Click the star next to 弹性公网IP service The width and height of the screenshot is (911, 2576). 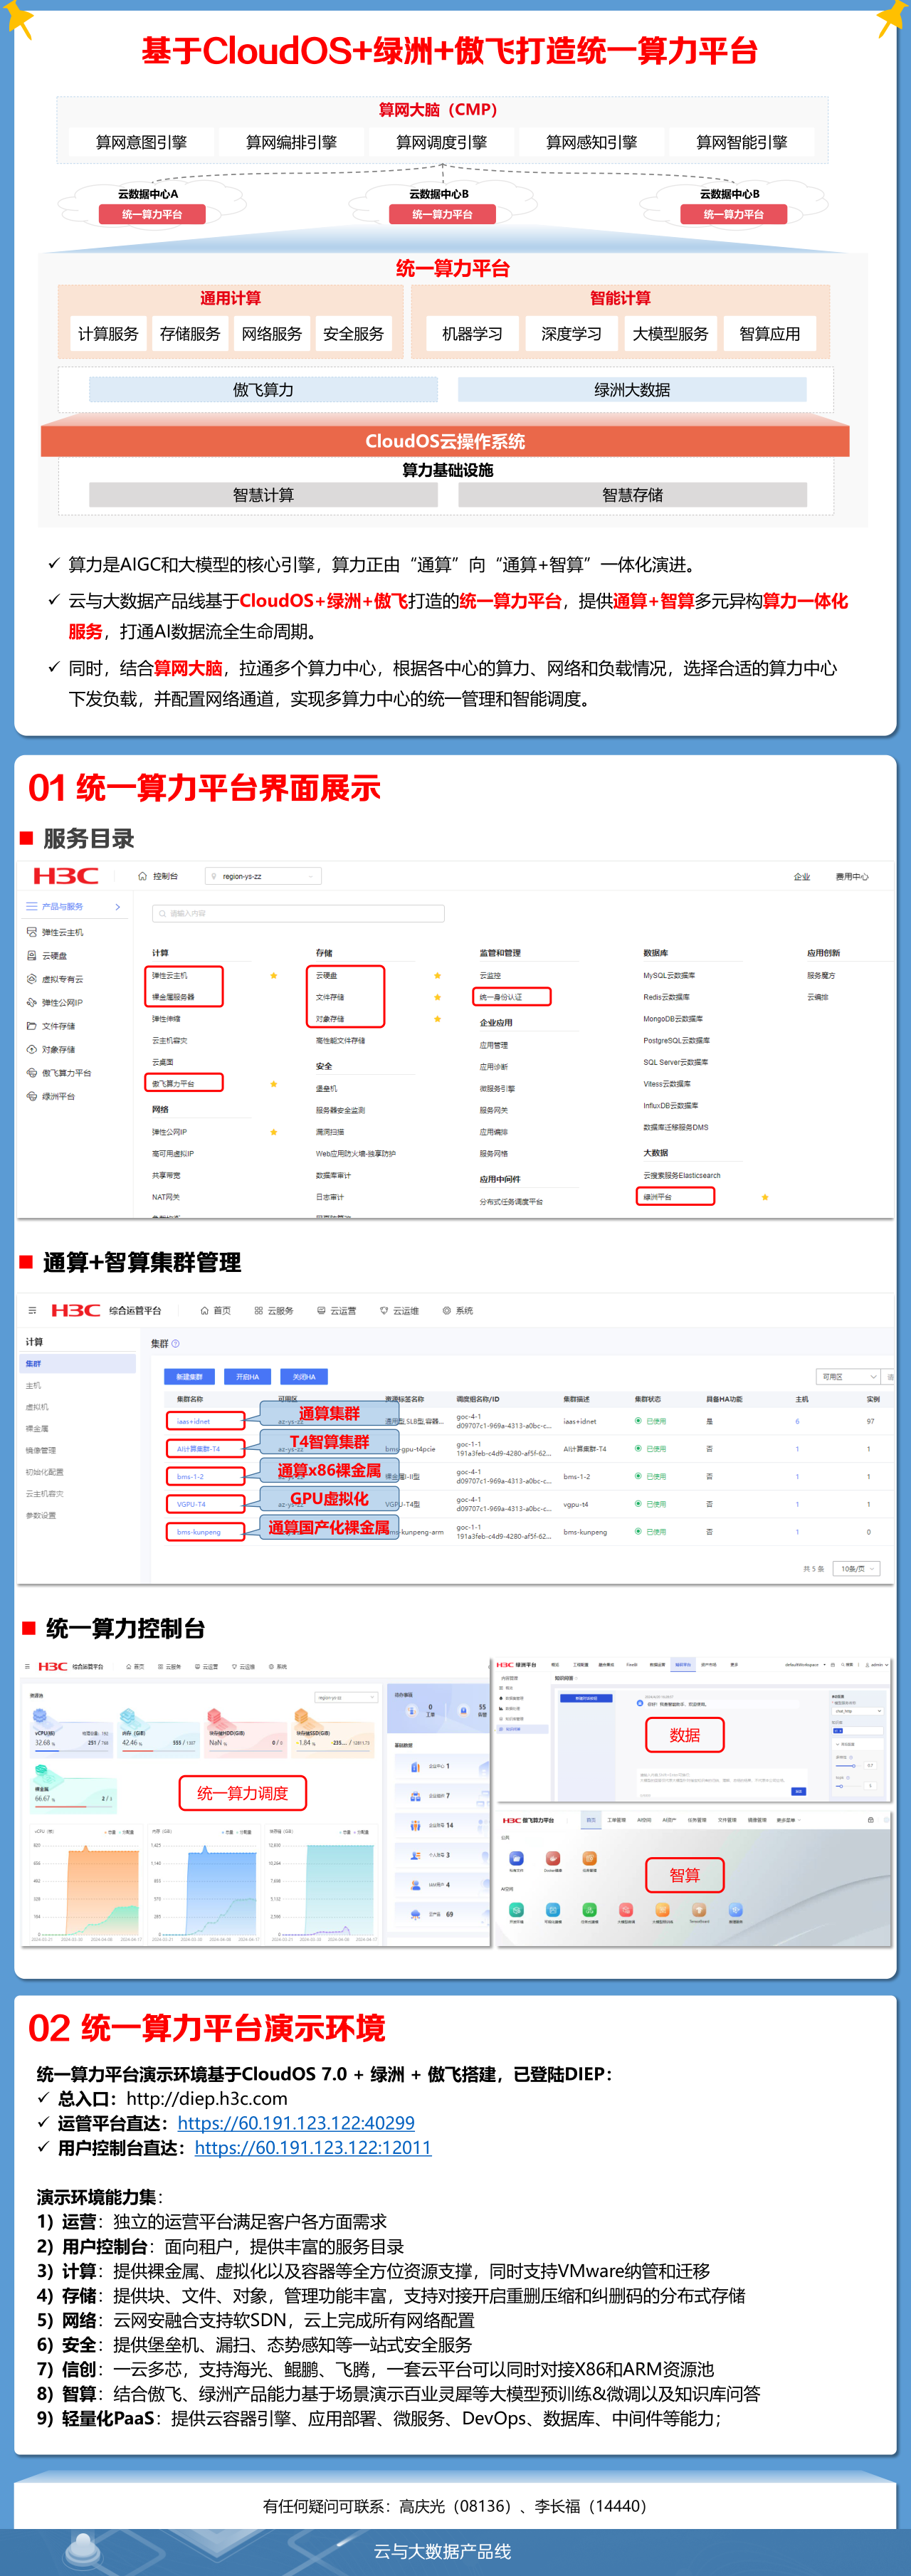(274, 1132)
